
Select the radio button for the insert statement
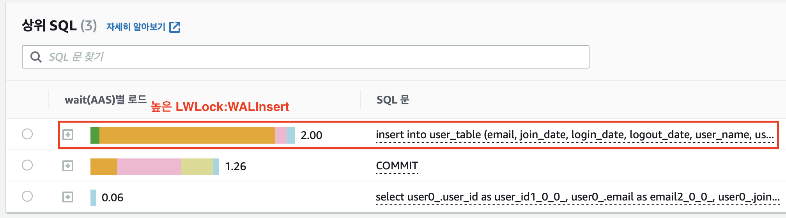pyautogui.click(x=27, y=134)
